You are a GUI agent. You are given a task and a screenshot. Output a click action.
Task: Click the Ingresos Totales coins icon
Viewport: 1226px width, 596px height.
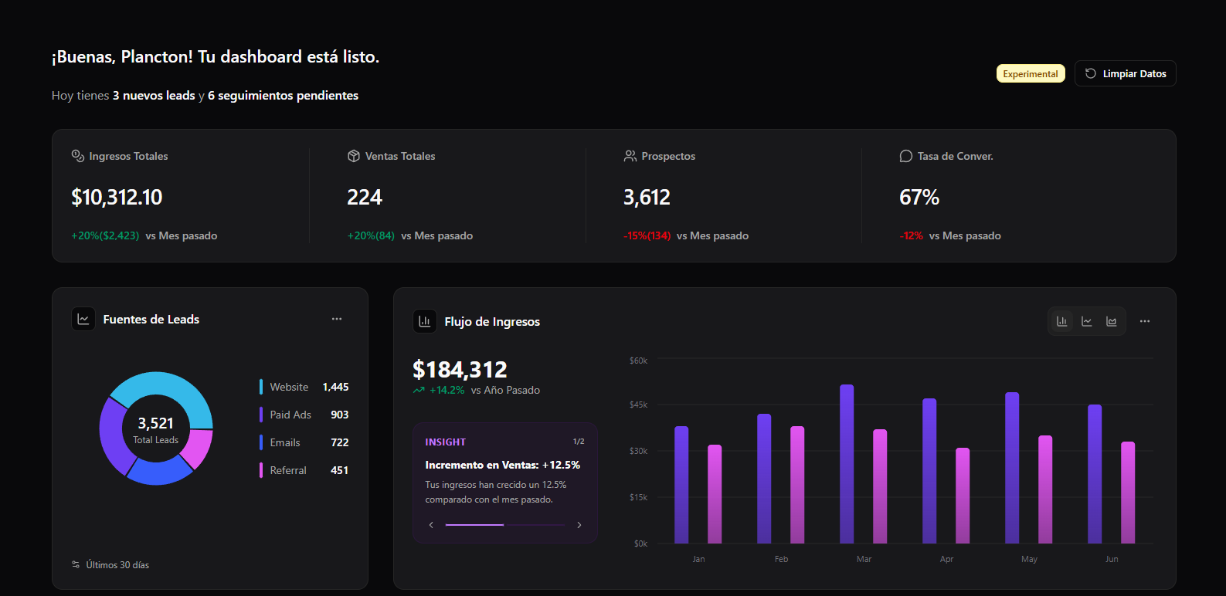(77, 156)
